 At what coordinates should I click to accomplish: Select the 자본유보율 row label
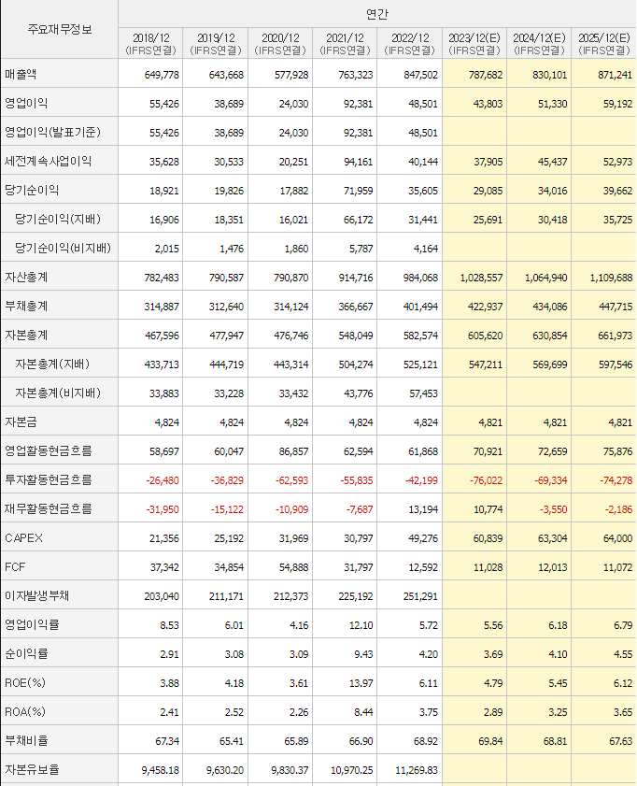(32, 770)
